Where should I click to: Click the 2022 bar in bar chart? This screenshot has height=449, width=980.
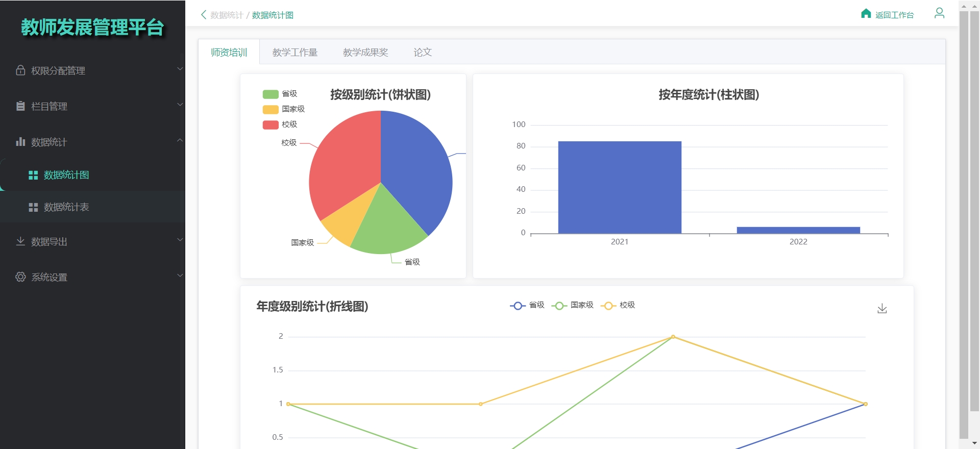click(798, 230)
